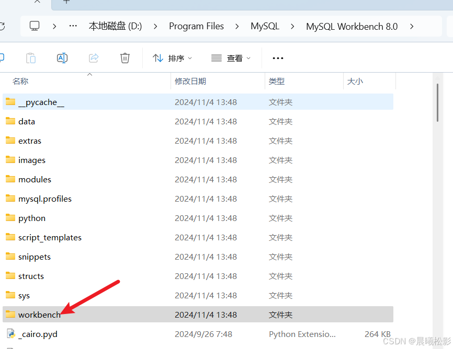Open the 查看 view dropdown

point(231,58)
